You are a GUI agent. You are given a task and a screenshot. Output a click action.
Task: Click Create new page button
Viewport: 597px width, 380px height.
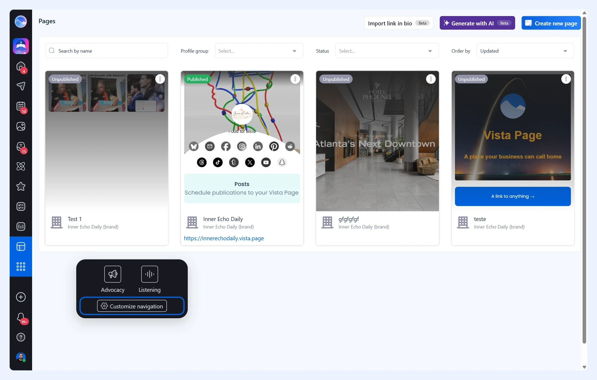pos(551,23)
